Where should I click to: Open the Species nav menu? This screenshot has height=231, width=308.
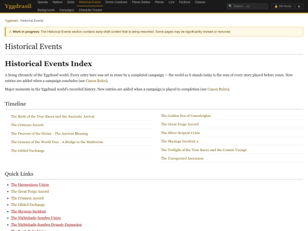click(x=43, y=2)
